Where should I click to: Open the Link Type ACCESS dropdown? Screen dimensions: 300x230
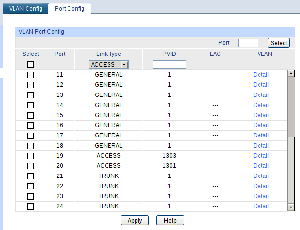pyautogui.click(x=109, y=65)
